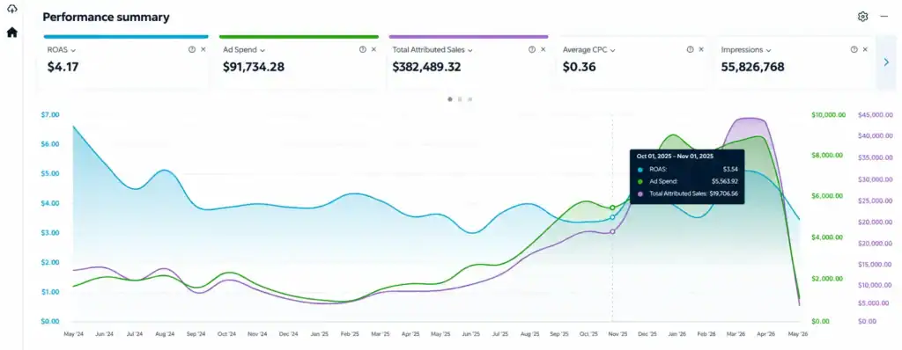Select the first carousel page dot
The image size is (902, 350).
pyautogui.click(x=450, y=98)
